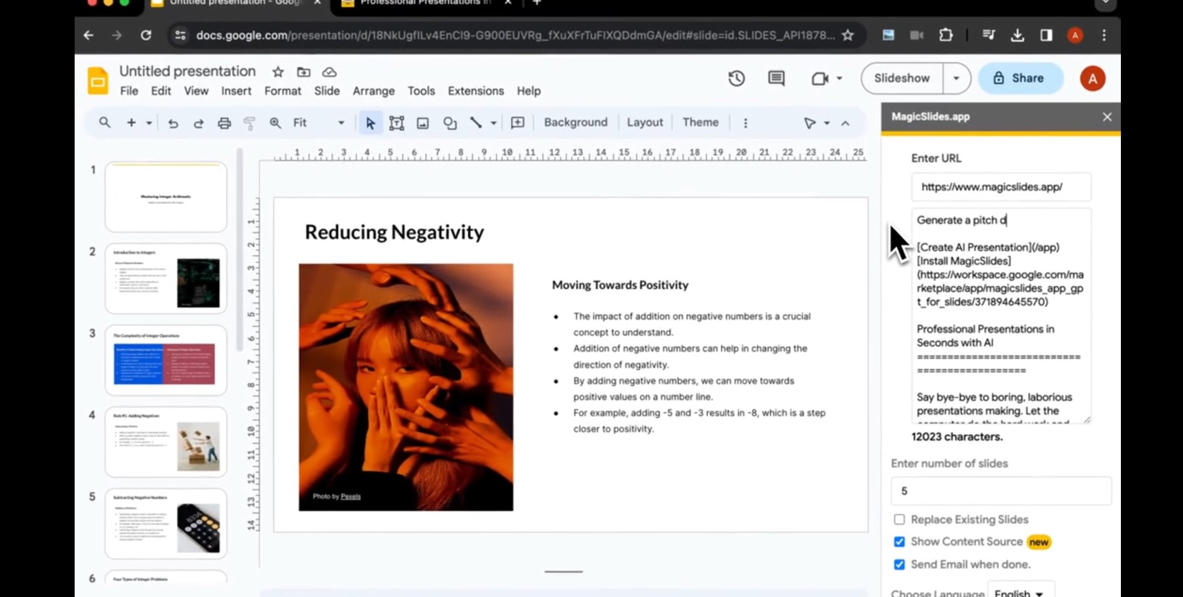Image resolution: width=1183 pixels, height=597 pixels.
Task: Open the File menu
Action: [x=129, y=91]
